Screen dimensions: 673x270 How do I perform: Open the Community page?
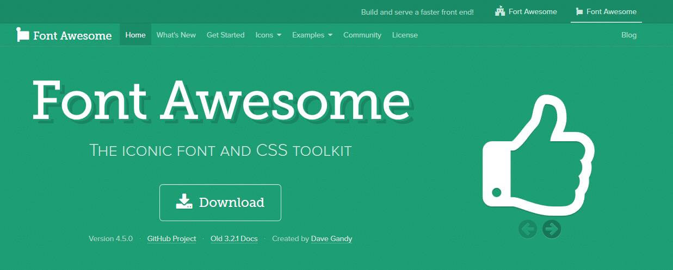click(362, 35)
